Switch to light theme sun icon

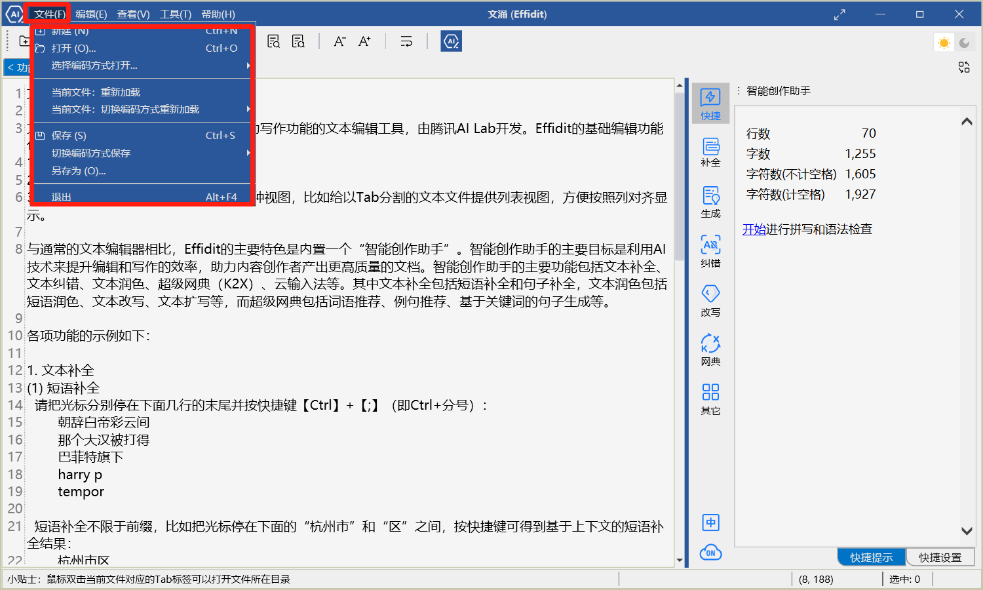tap(944, 43)
